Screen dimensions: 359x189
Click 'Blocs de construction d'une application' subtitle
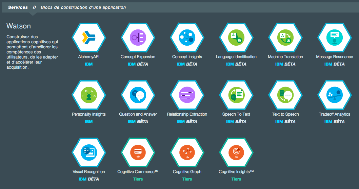(x=83, y=7)
